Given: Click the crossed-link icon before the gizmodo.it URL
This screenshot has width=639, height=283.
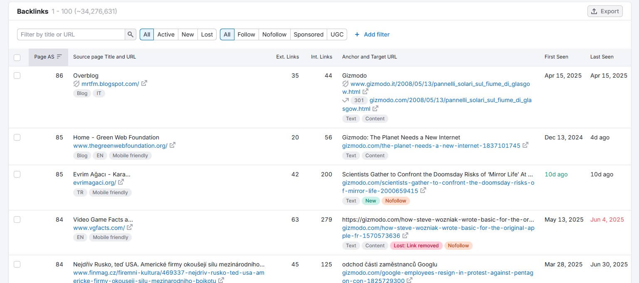Looking at the screenshot, I should click(x=345, y=84).
